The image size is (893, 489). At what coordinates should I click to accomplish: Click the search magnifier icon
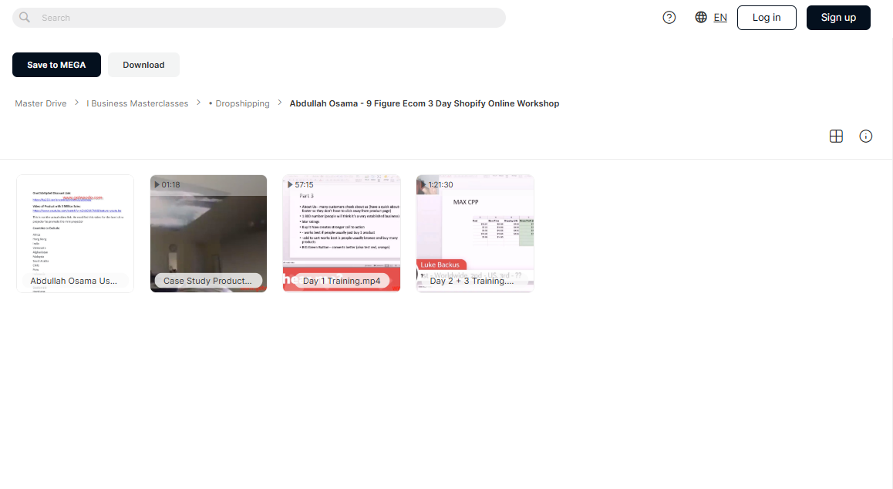pos(25,18)
